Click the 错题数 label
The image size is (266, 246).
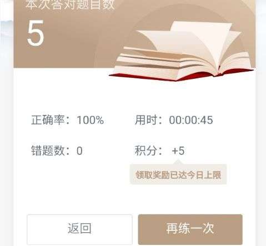coord(48,150)
